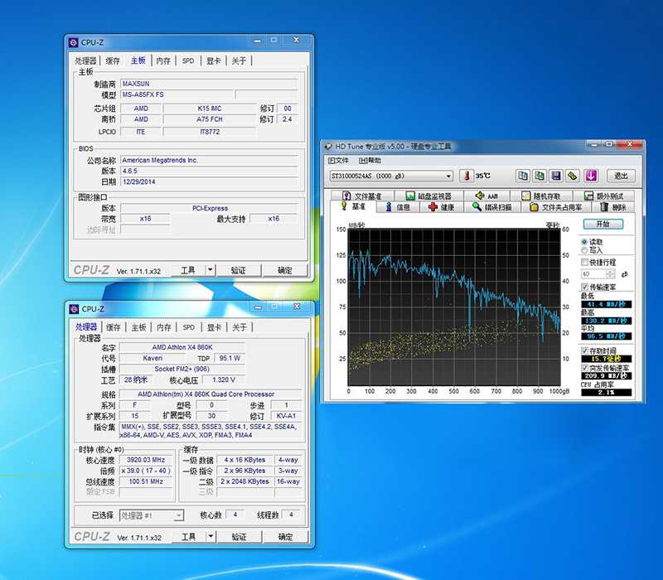Open the 额外测试 tab in HD Tune

tap(604, 196)
